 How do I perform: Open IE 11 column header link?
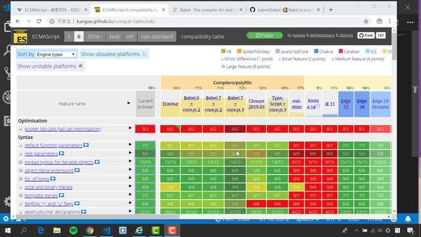[330, 104]
